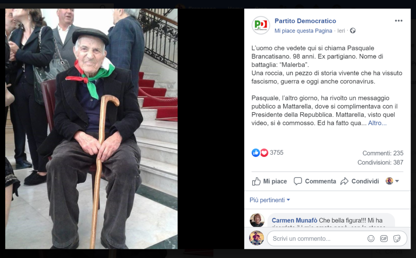Toggle Mi piace questa Pagina

pyautogui.click(x=303, y=31)
